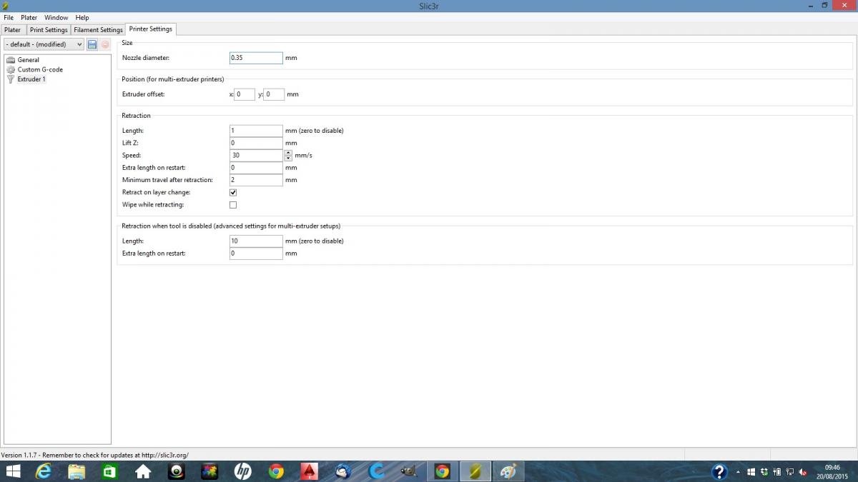Switch to the paint palette taskbar app

point(508,471)
